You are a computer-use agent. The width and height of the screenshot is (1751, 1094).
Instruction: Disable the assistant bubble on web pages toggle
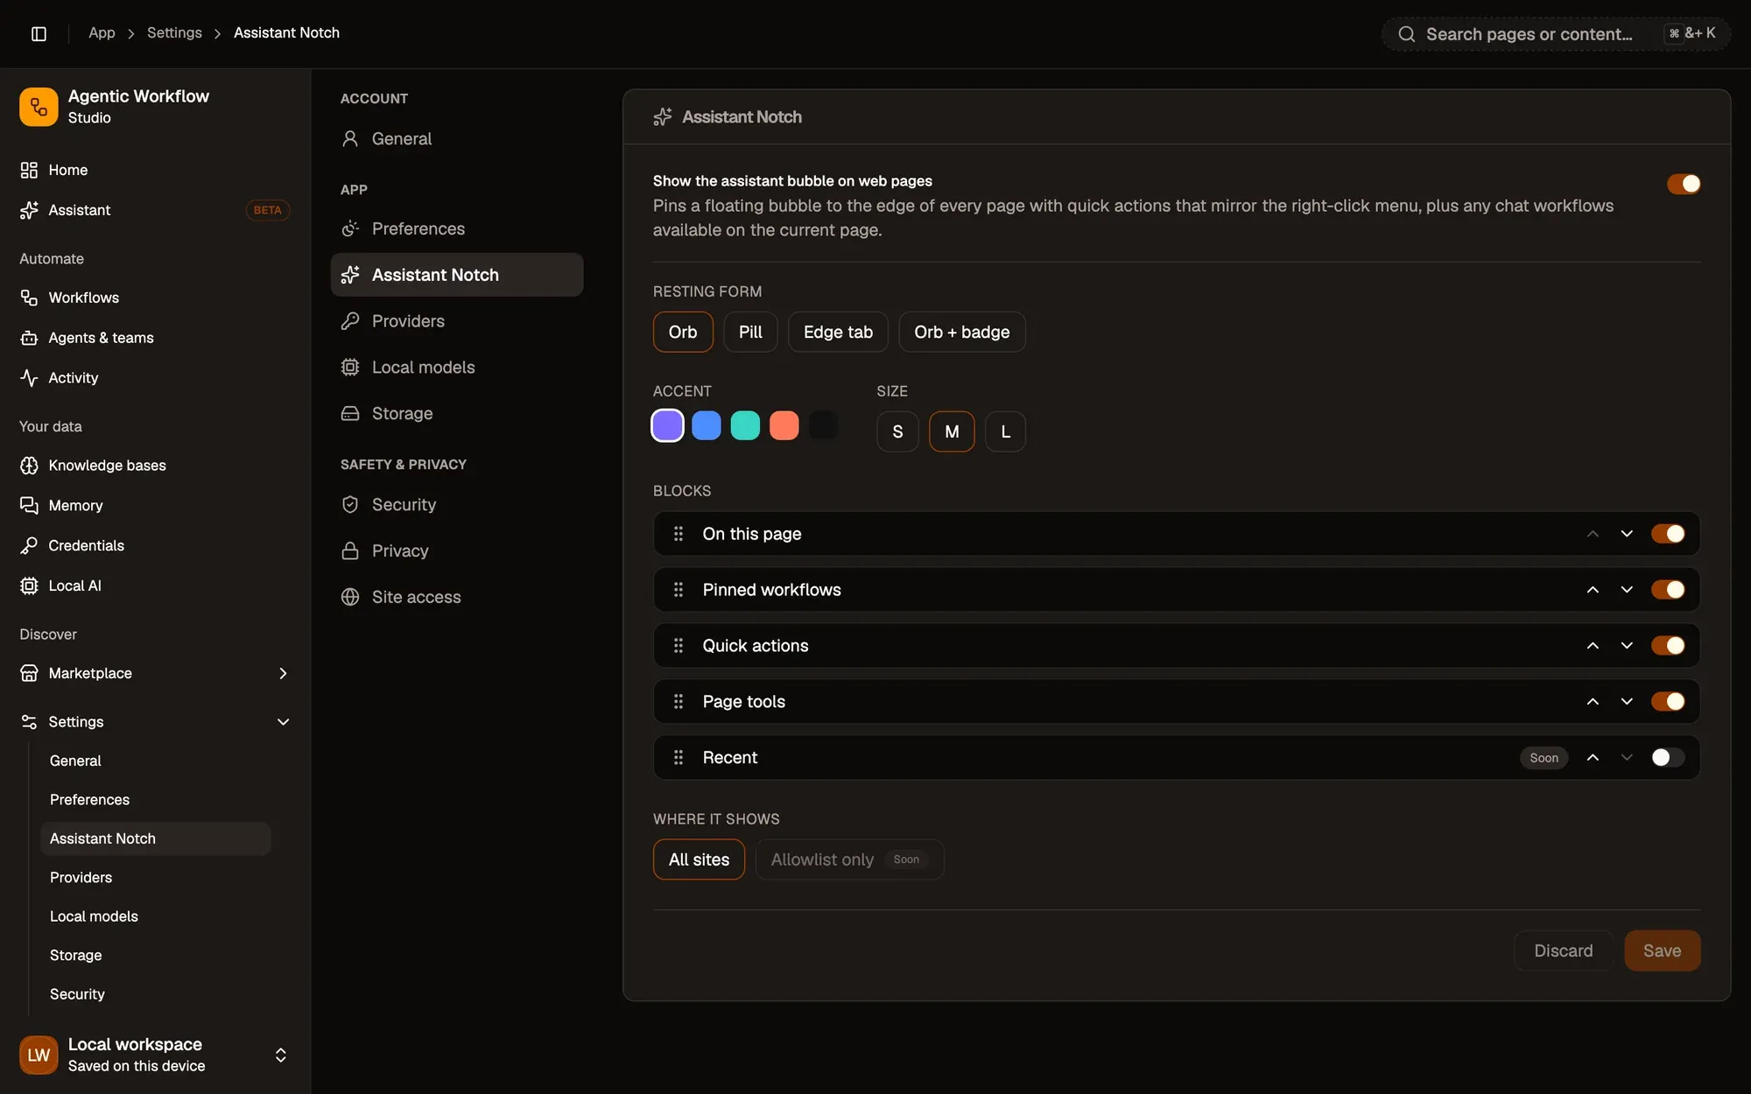pos(1684,184)
